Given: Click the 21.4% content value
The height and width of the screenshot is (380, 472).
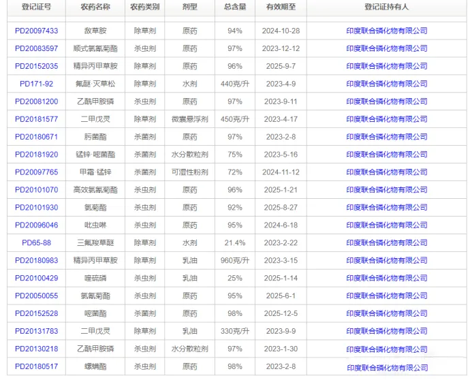Looking at the screenshot, I should click(235, 243).
